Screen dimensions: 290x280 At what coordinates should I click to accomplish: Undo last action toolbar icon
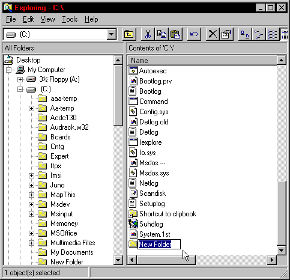click(x=194, y=34)
